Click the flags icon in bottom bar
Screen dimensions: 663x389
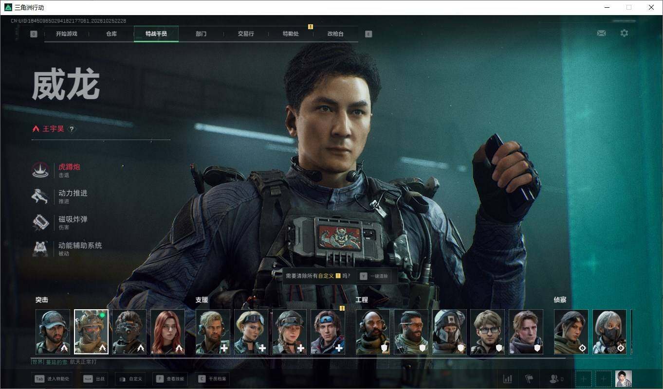[529, 379]
